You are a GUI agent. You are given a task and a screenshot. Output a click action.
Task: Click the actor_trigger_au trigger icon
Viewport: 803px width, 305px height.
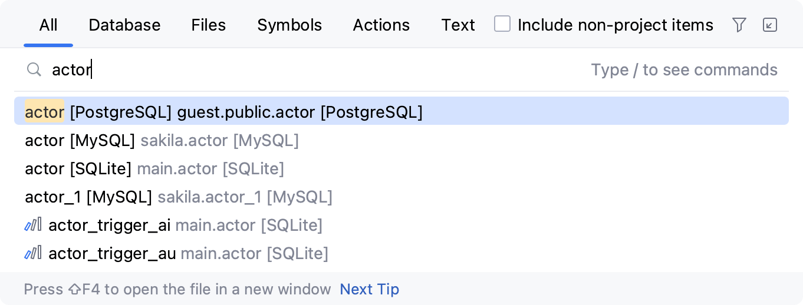click(33, 253)
